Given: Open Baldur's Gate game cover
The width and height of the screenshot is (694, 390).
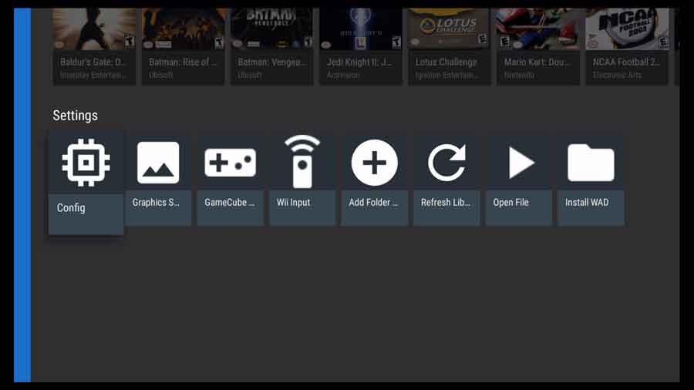Looking at the screenshot, I should coord(94,29).
